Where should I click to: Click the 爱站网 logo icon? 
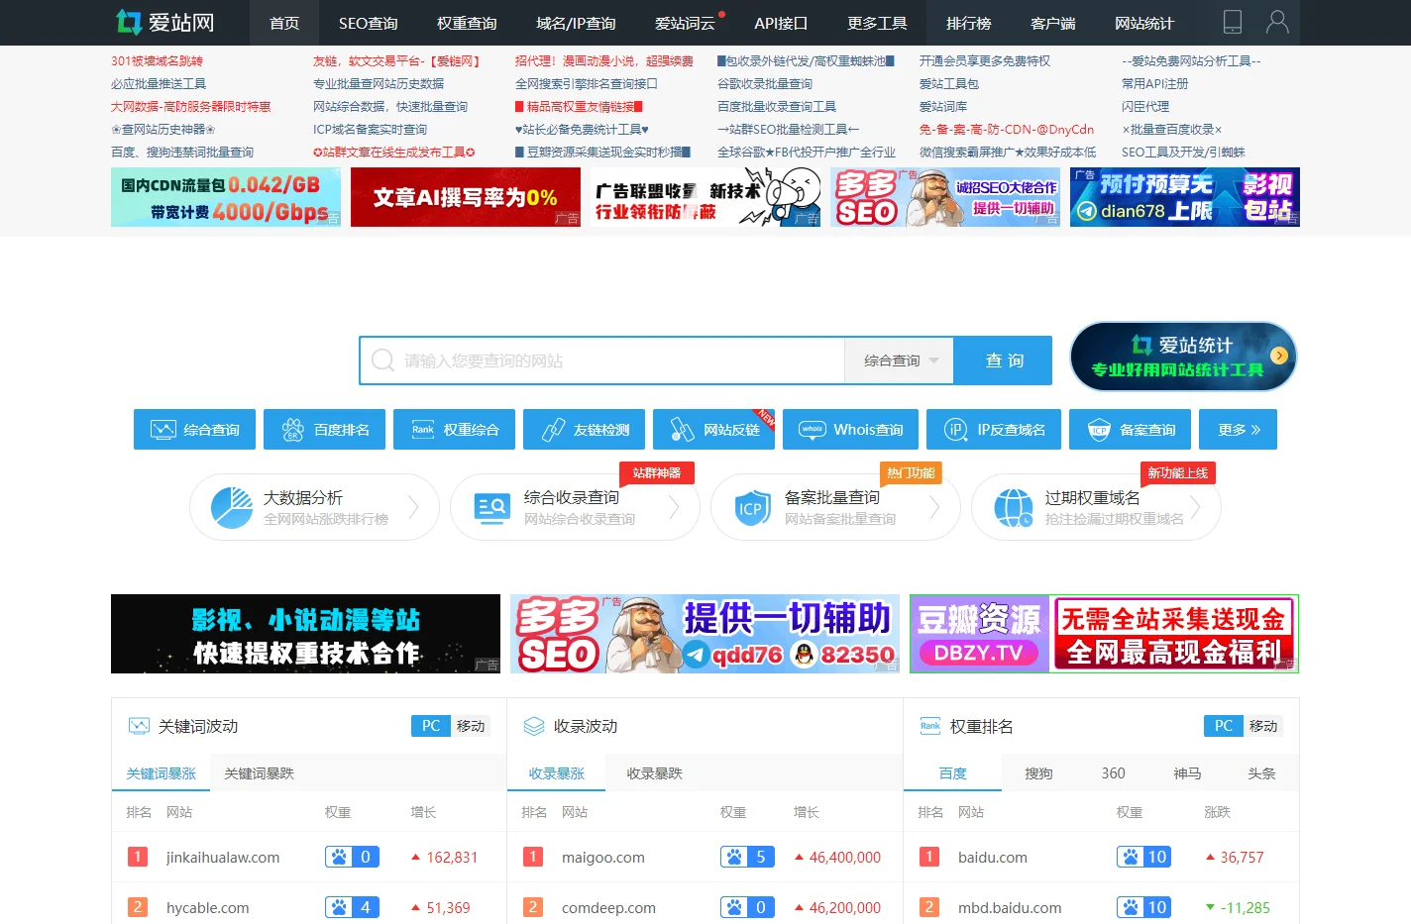129,22
